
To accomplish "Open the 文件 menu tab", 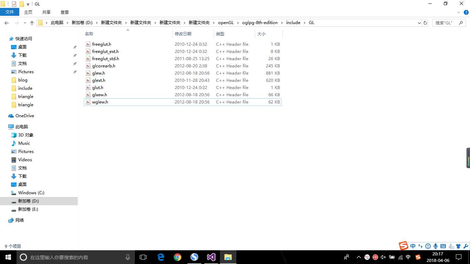I will point(10,12).
